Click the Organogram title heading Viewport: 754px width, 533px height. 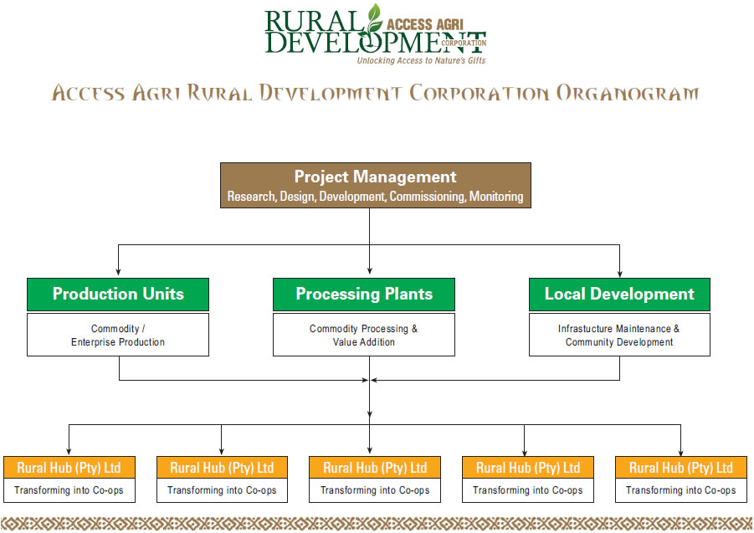click(x=375, y=93)
